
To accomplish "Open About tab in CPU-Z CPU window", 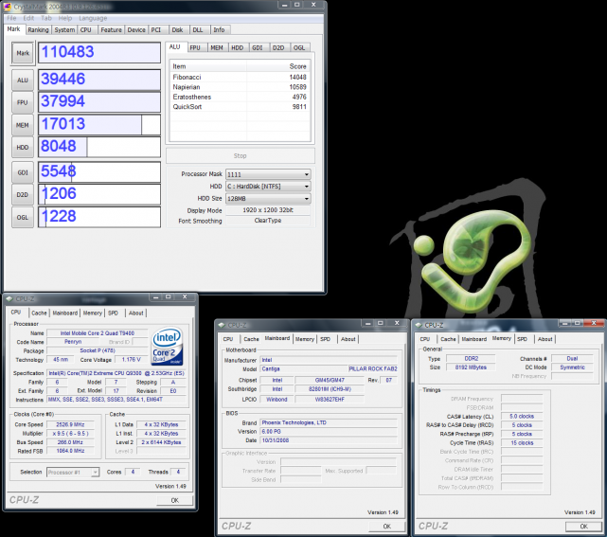I will click(135, 313).
